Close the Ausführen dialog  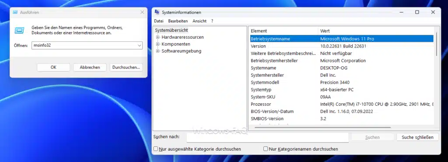(x=142, y=12)
